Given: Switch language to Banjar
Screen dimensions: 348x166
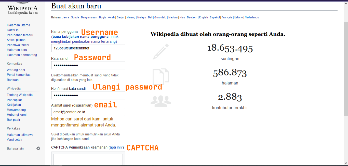Looking at the screenshot, I should tap(121, 18).
